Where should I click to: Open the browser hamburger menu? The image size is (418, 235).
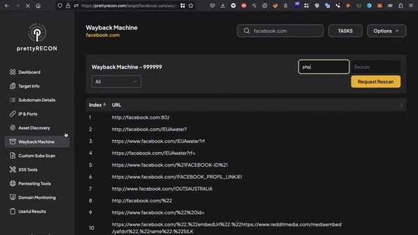coord(411,6)
